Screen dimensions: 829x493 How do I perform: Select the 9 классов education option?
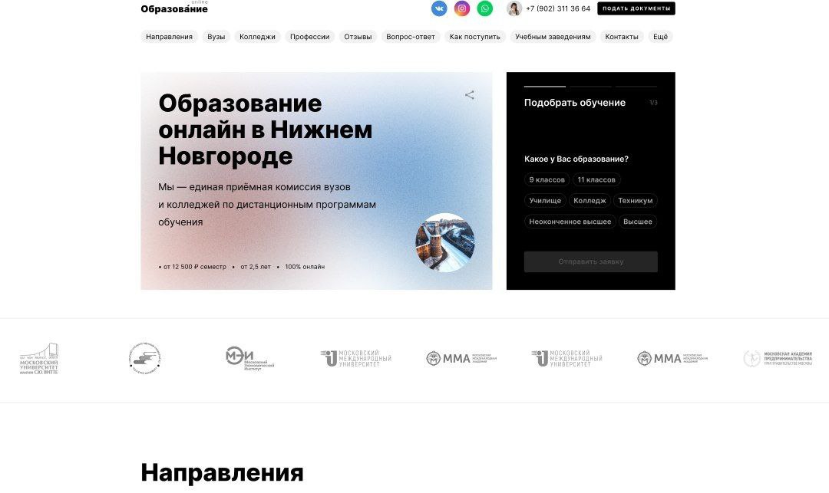pos(547,179)
